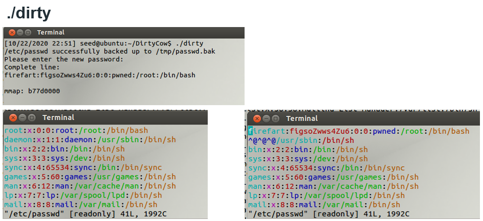Click the highlighted cursor on the firefart line
This screenshot has height=221, width=483.
click(x=250, y=131)
